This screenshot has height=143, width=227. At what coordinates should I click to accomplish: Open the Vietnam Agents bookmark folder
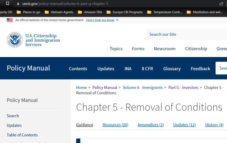pos(59,12)
